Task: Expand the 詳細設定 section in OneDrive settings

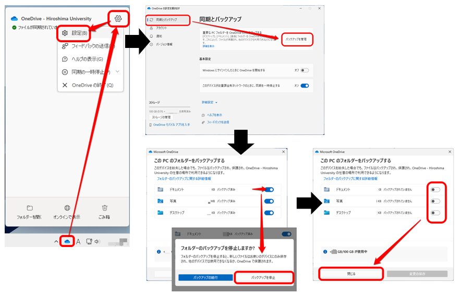Action: 209,102
